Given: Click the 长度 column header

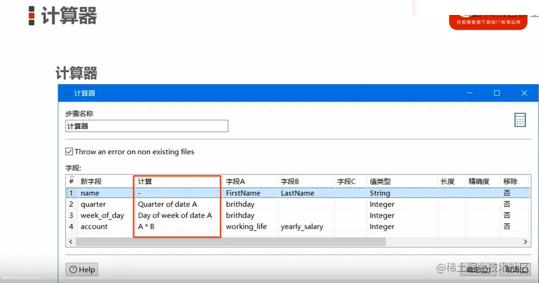Looking at the screenshot, I should (448, 182).
